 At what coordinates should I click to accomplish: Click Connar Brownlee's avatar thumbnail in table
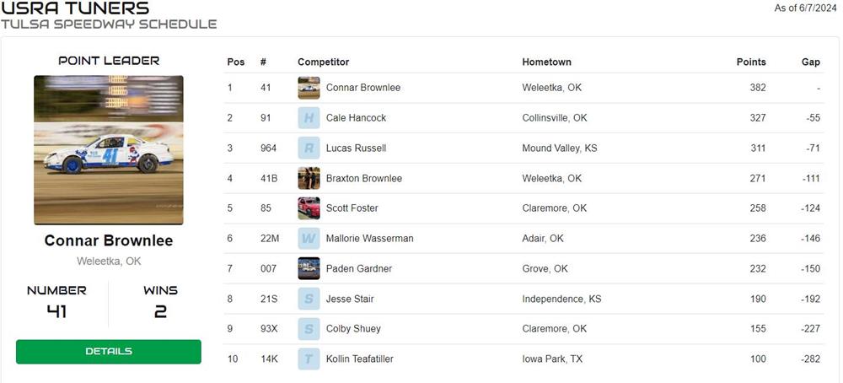(309, 88)
